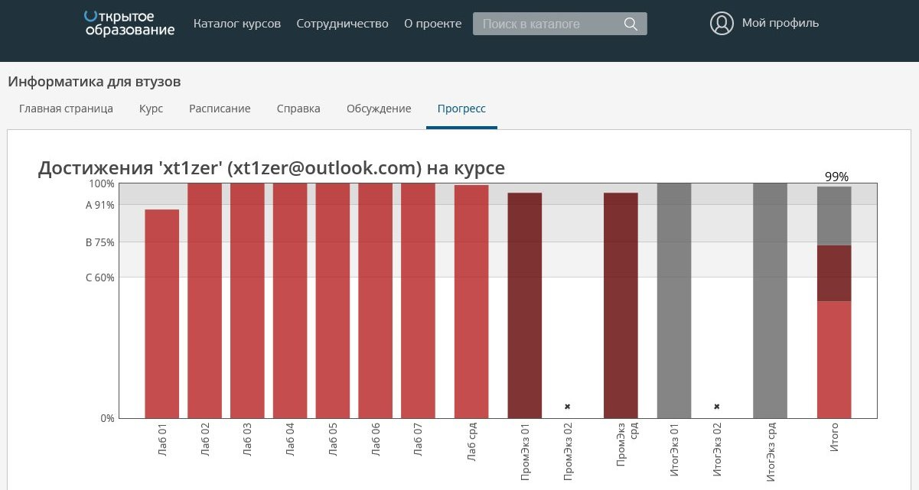Click the ПромЭкз 02 cross marker

click(567, 407)
